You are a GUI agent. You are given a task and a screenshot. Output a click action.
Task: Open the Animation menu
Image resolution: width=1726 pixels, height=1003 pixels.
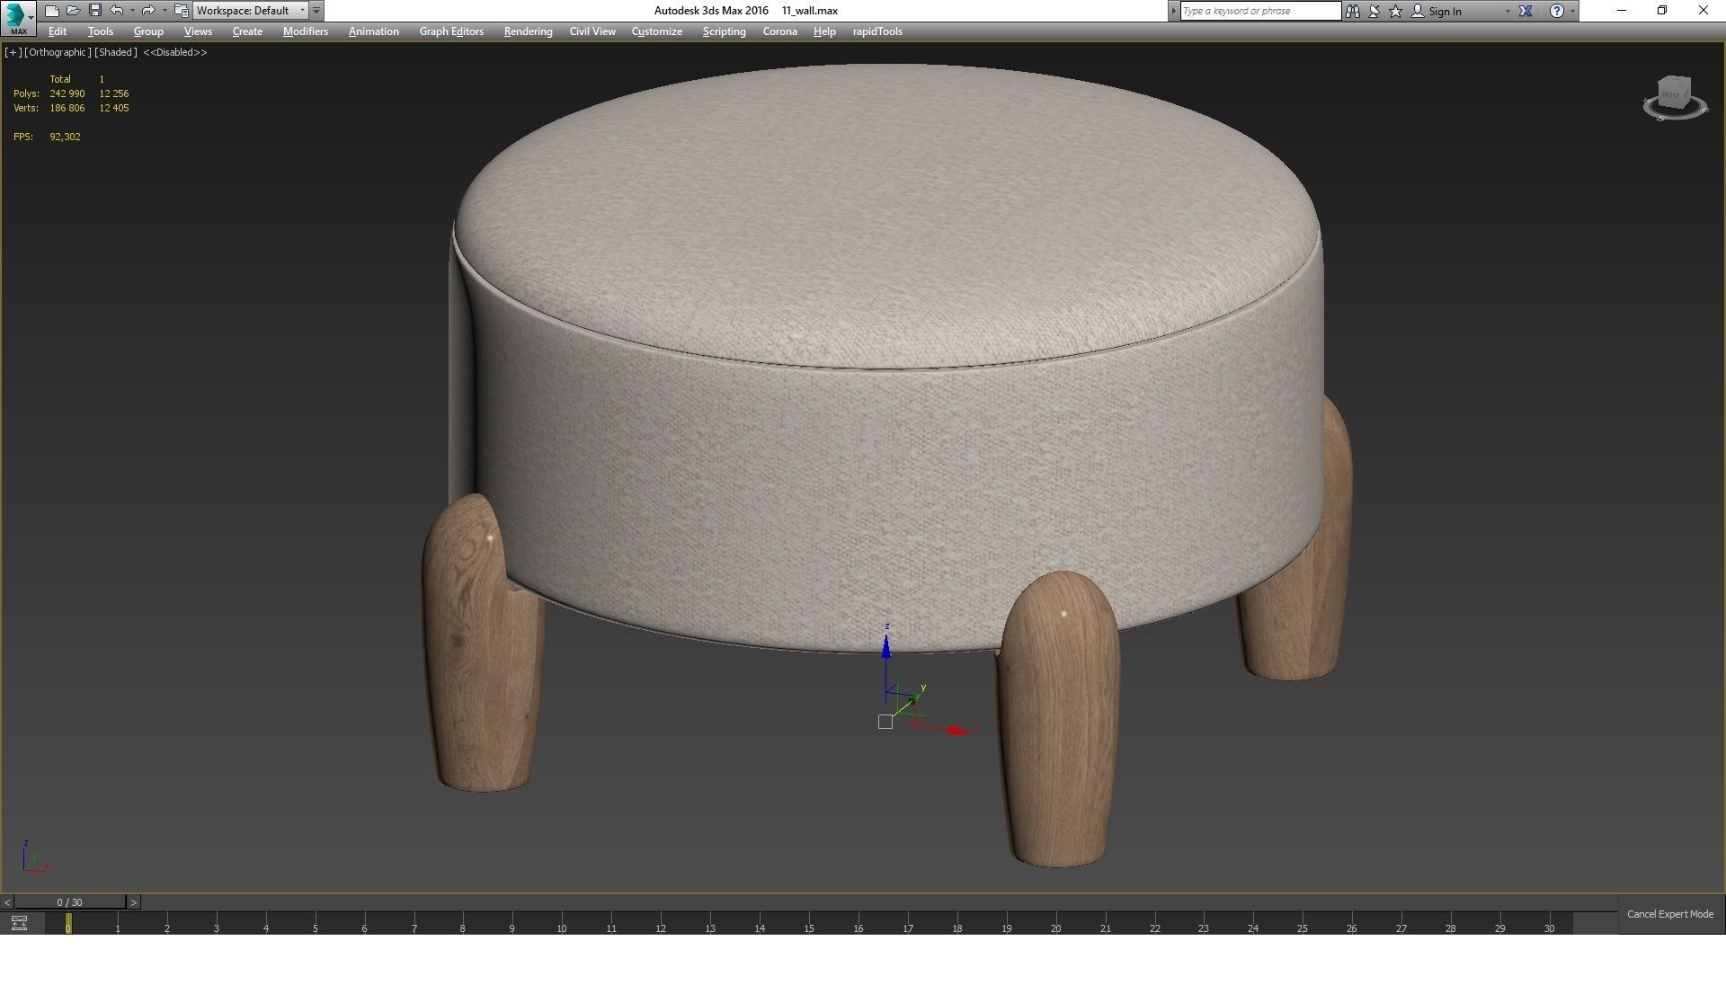pyautogui.click(x=374, y=31)
